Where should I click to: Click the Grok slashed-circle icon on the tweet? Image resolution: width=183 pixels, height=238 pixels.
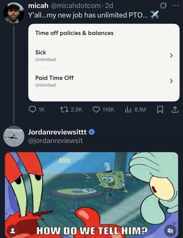point(164,6)
